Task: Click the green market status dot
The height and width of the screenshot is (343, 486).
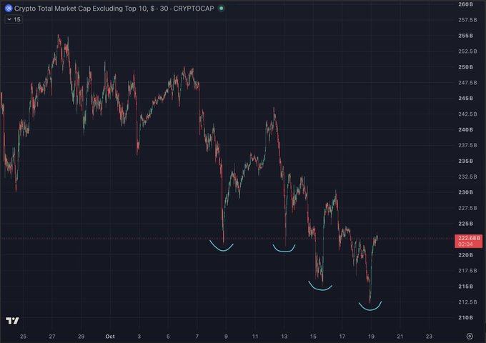Action: point(222,9)
